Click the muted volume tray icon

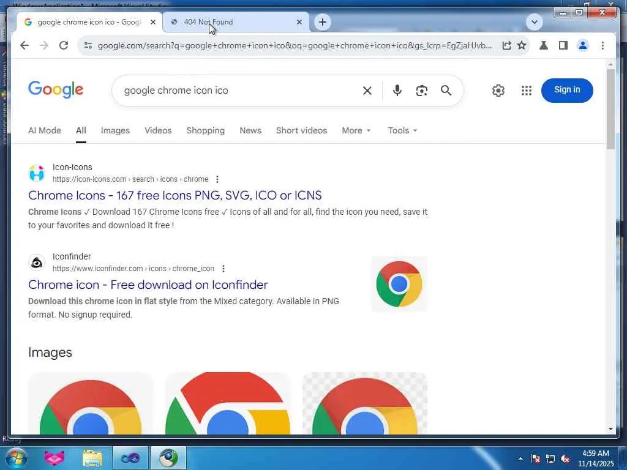coord(565,458)
